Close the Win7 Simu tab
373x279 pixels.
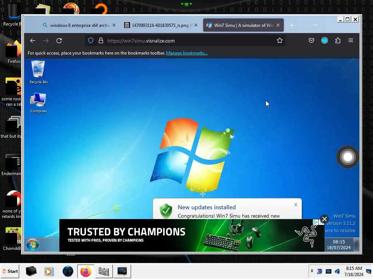click(x=278, y=25)
